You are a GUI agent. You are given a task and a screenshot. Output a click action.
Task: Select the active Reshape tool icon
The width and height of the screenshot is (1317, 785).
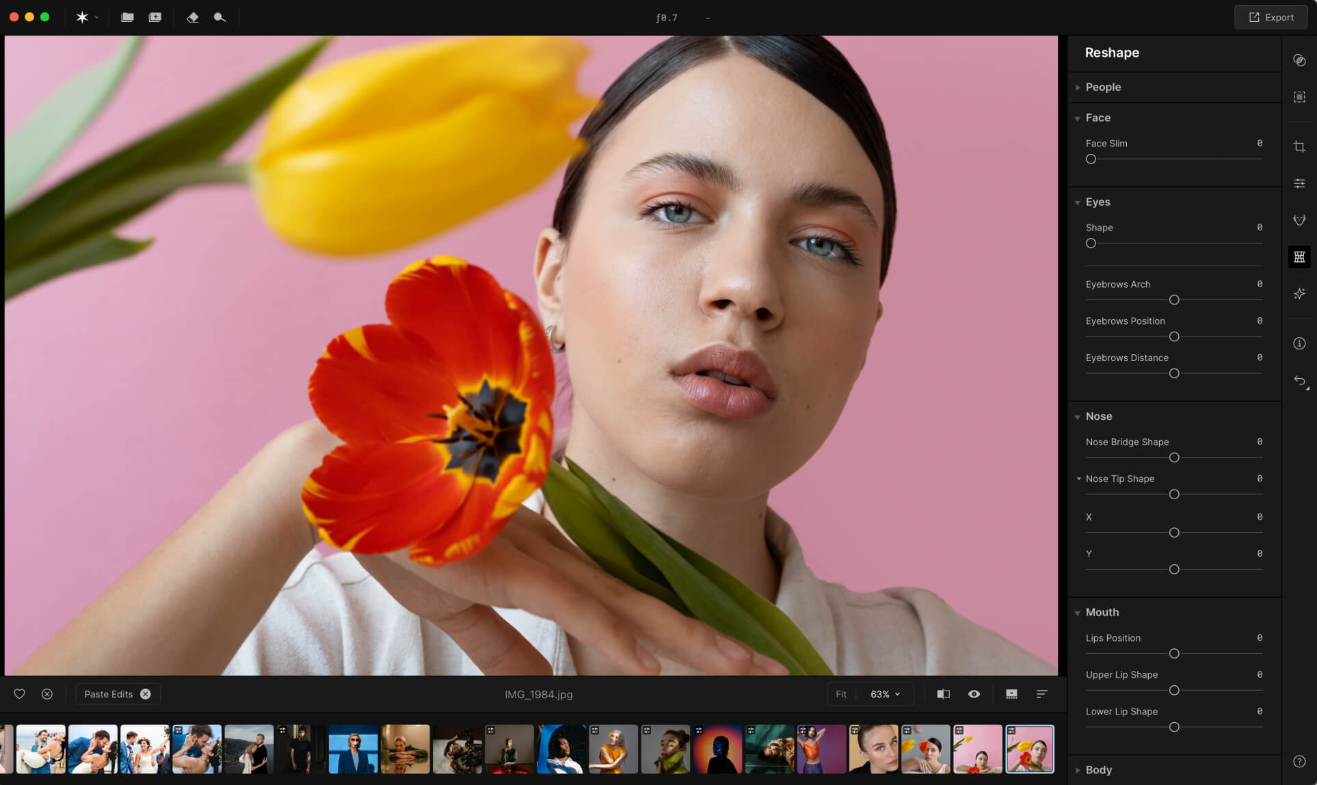click(x=1299, y=257)
